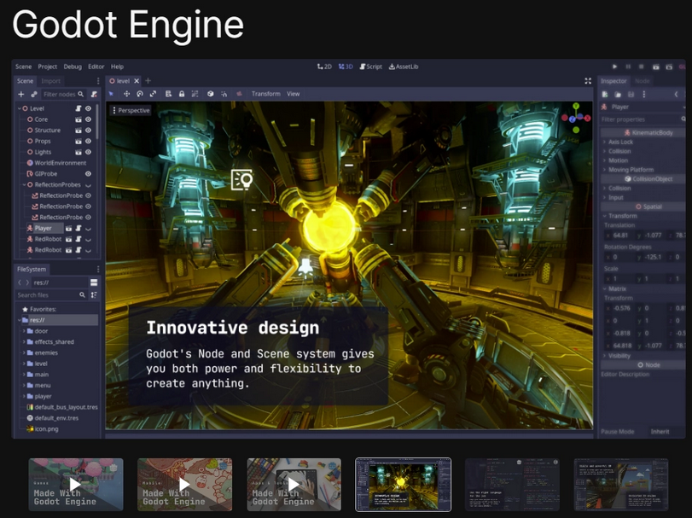The height and width of the screenshot is (518, 692).
Task: Switch to the Script workspace
Action: click(370, 67)
